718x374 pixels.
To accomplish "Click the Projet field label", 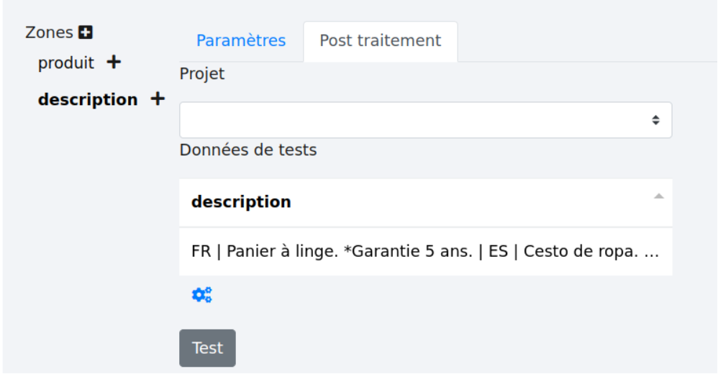I will 202,74.
